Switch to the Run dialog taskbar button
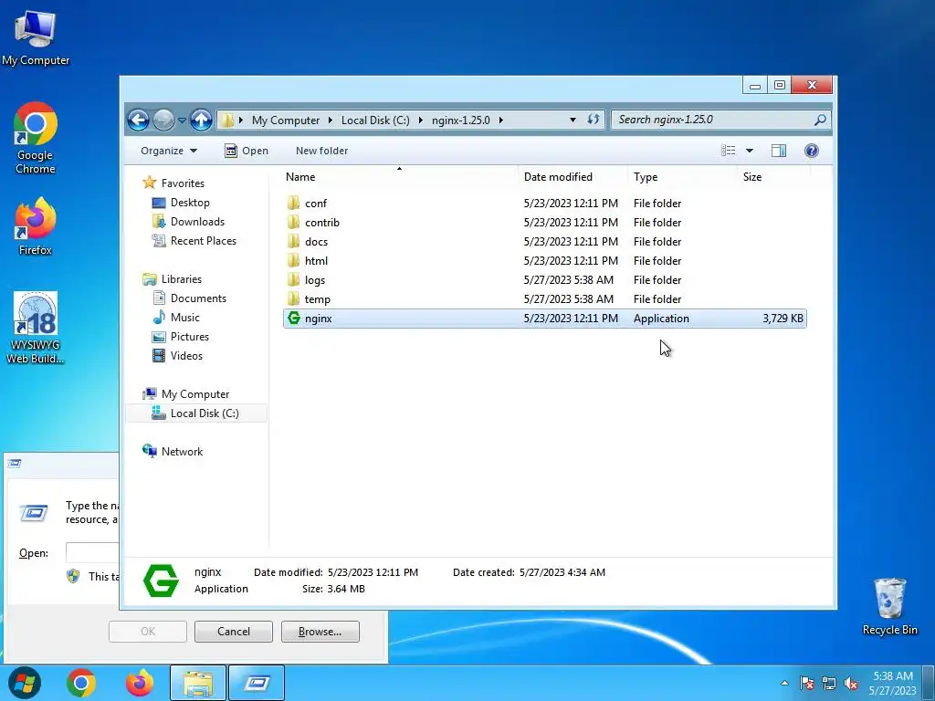This screenshot has width=935, height=701. (x=257, y=683)
